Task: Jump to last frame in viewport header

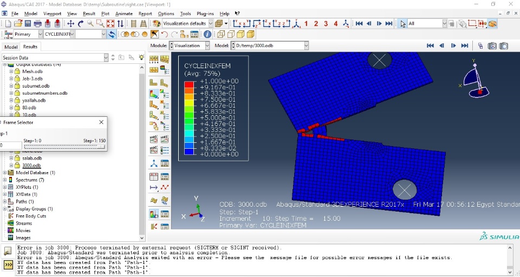Action: (x=465, y=46)
